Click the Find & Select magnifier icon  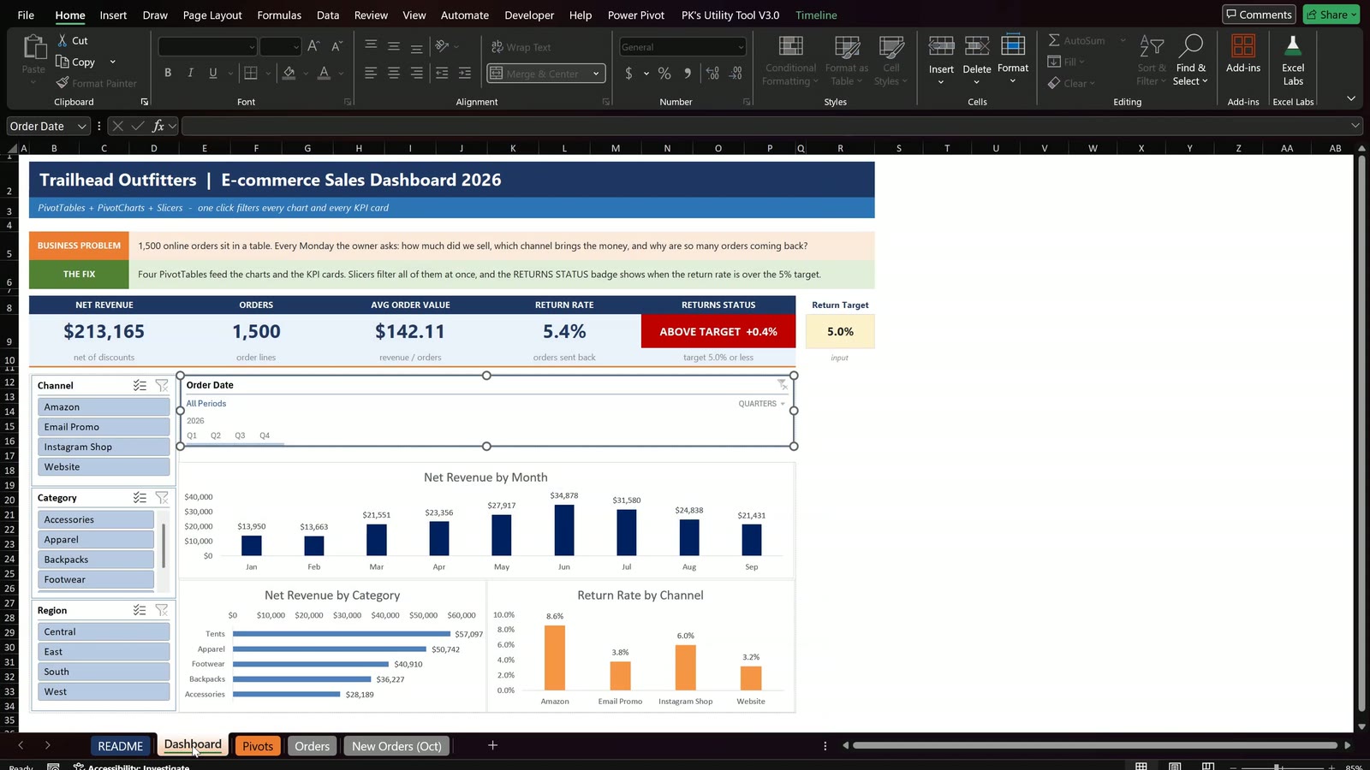1191,45
